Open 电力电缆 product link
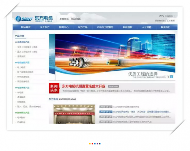 tap(21, 67)
